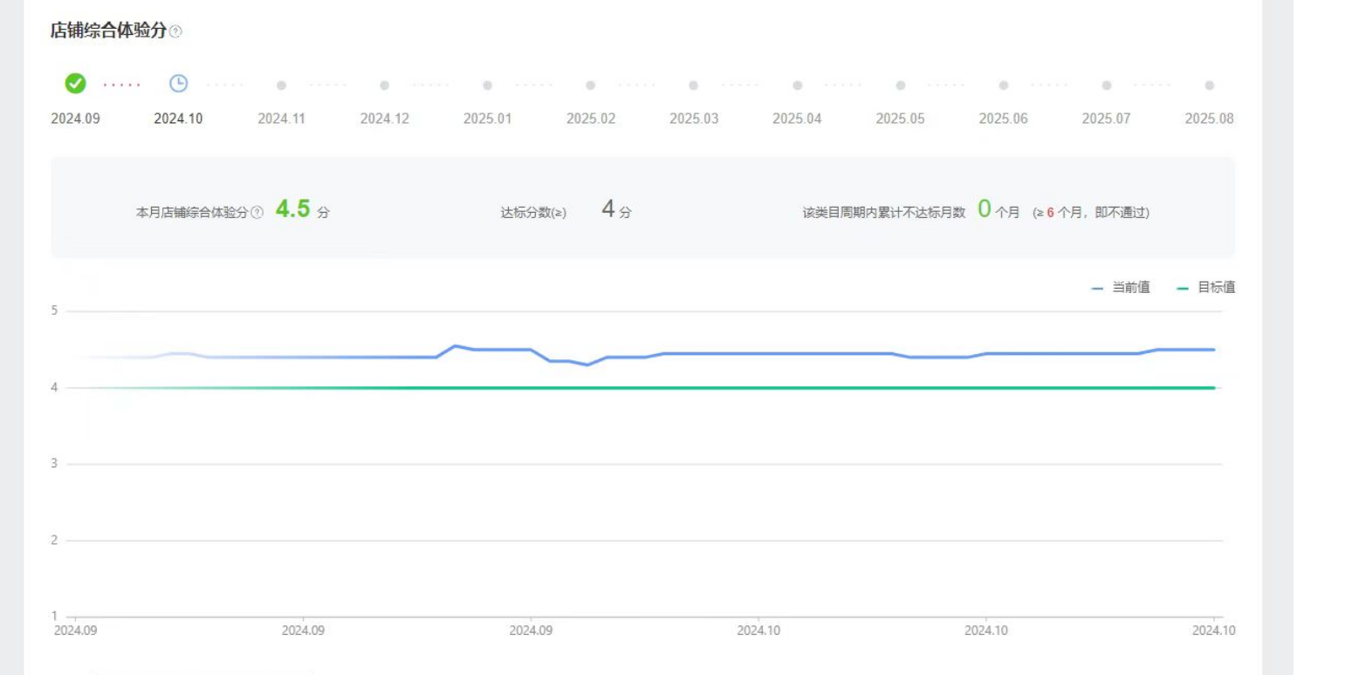Select the 2025.01 timeline dot
The height and width of the screenshot is (675, 1352).
click(x=487, y=85)
